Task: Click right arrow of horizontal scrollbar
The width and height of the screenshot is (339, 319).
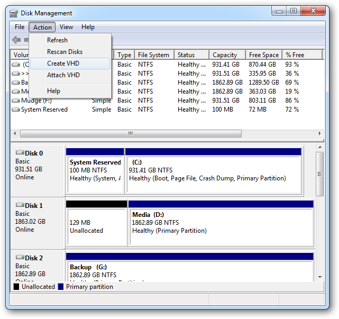Action: tap(319, 133)
